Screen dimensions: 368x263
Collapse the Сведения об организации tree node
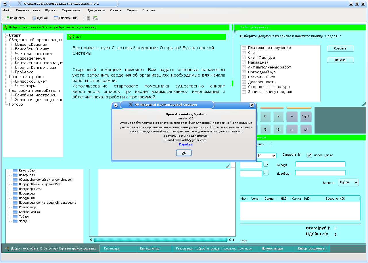pyautogui.click(x=6, y=40)
